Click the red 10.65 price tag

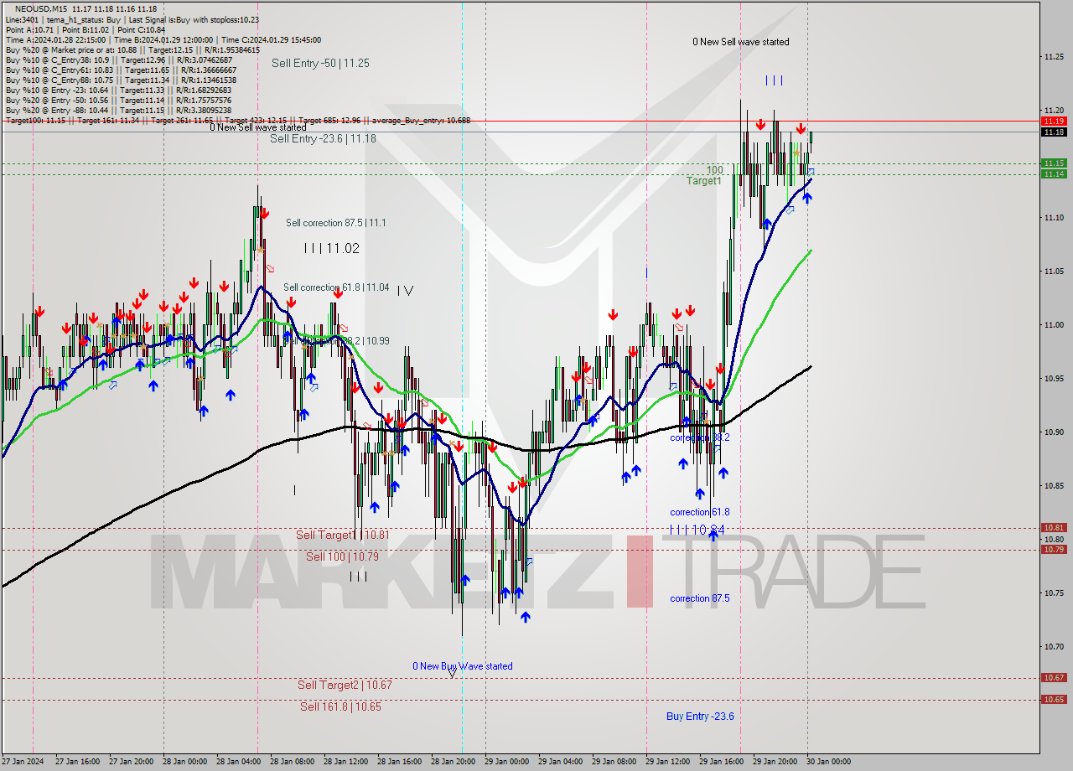point(1054,699)
